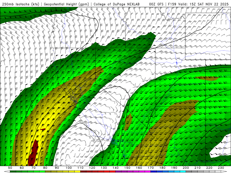
Task: Select the '90' legend value
Action: [x=57, y=168]
